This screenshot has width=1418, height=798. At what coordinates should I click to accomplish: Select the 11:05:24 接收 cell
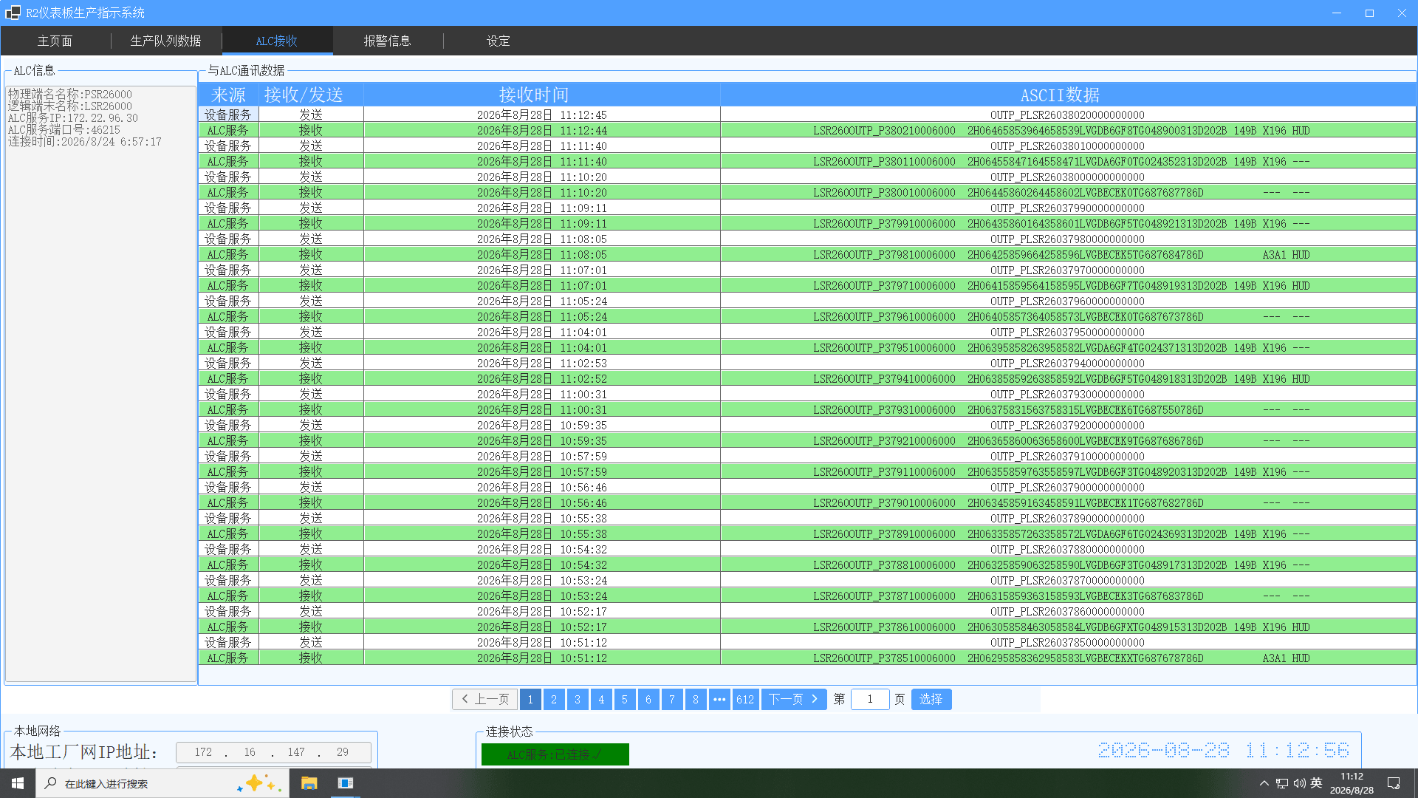point(311,316)
